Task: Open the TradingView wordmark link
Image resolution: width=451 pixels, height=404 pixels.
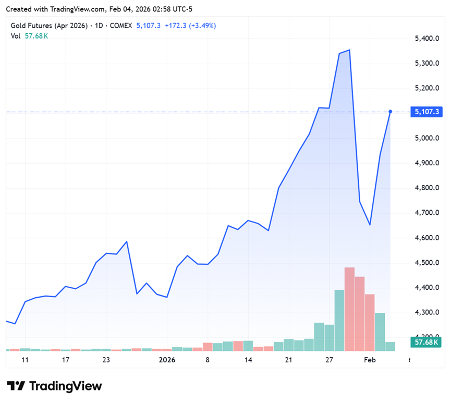Action: pos(65,386)
